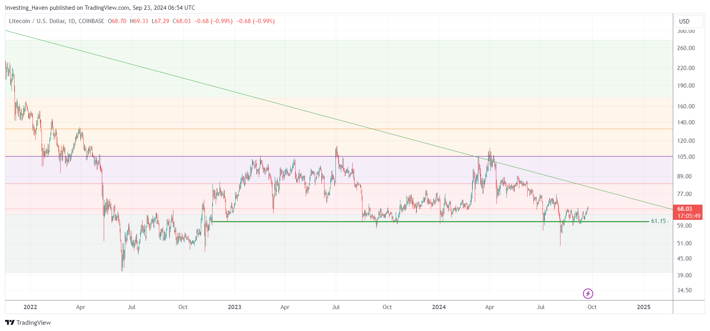Click the 120.00 price axis label

click(x=686, y=141)
